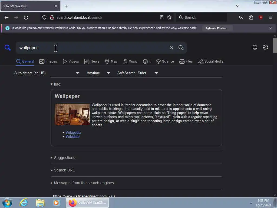Clear the wallpaper search query
Viewport: 277px width, 208px height.
pyautogui.click(x=172, y=48)
